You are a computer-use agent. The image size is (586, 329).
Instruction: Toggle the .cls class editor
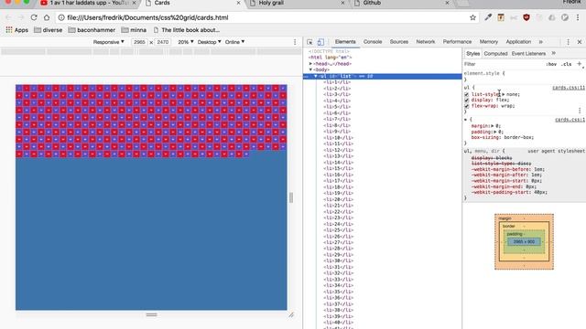coord(567,64)
